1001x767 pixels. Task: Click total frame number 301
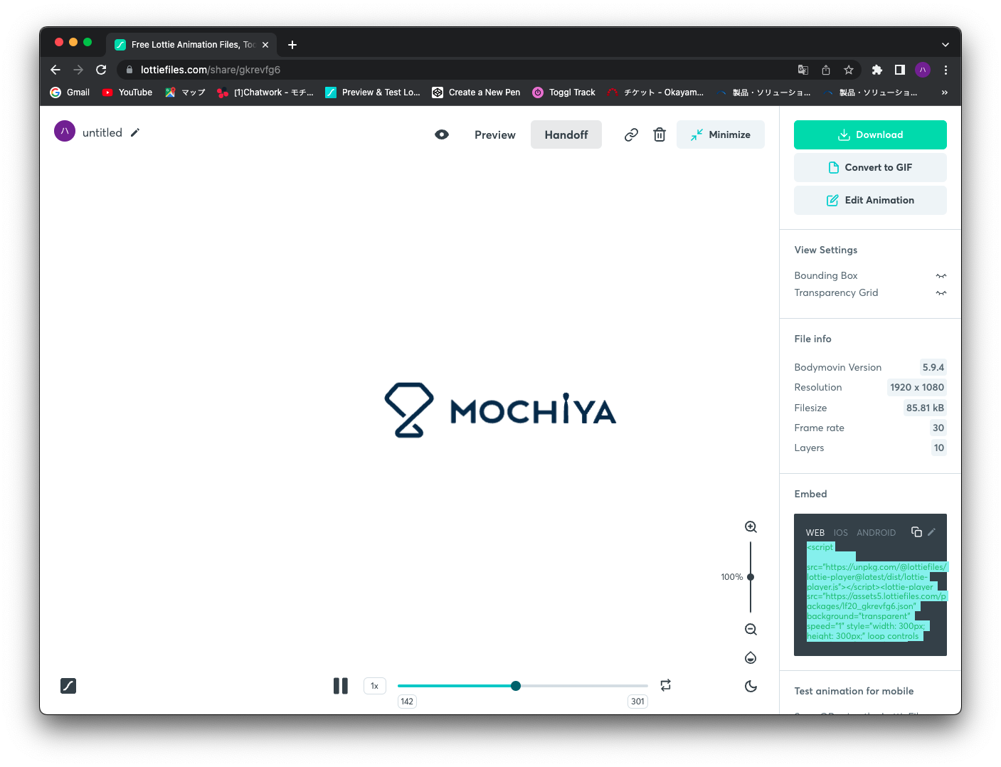638,702
